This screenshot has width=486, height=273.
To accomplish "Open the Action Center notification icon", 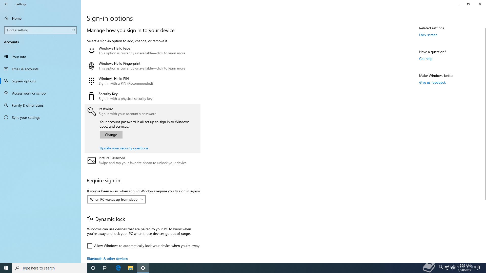I will [x=478, y=268].
